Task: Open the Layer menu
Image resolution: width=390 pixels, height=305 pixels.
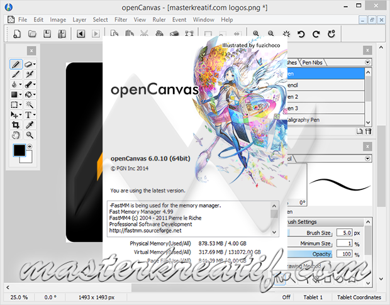Action: (79, 19)
